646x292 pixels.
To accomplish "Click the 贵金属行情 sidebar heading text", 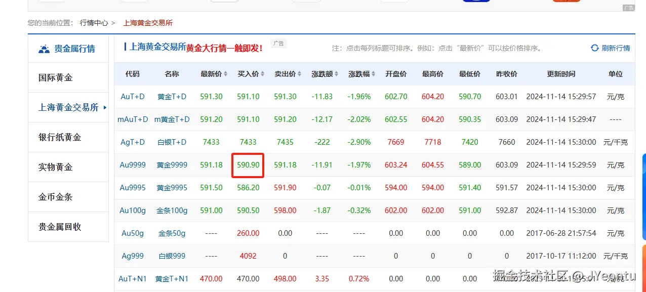I will click(x=75, y=49).
